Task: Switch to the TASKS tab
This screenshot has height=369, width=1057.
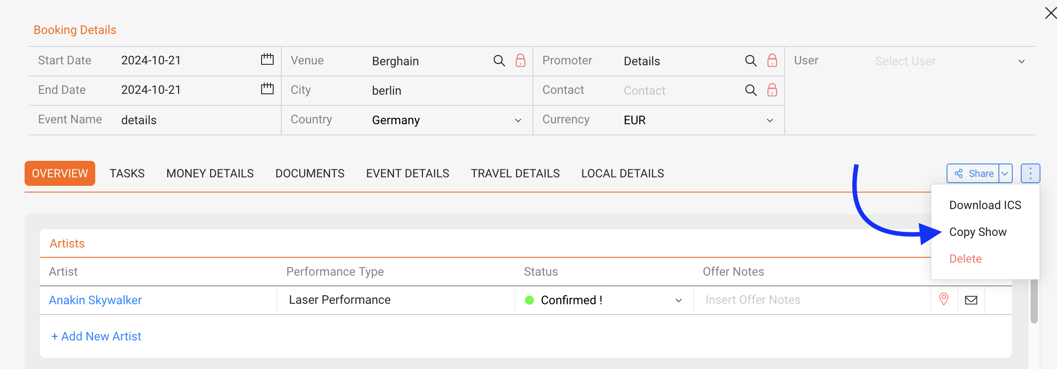Action: click(127, 173)
